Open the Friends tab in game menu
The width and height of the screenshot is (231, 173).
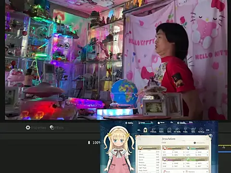[x=153, y=130]
